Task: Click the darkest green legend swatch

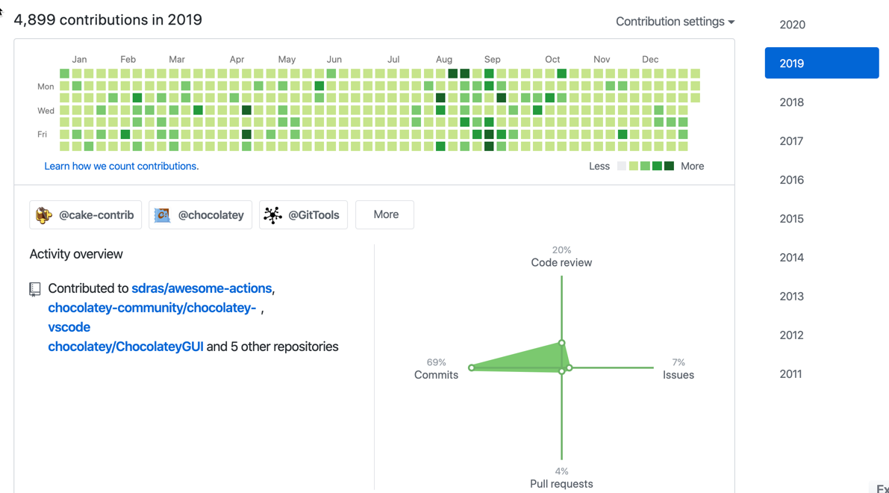Action: click(x=669, y=166)
